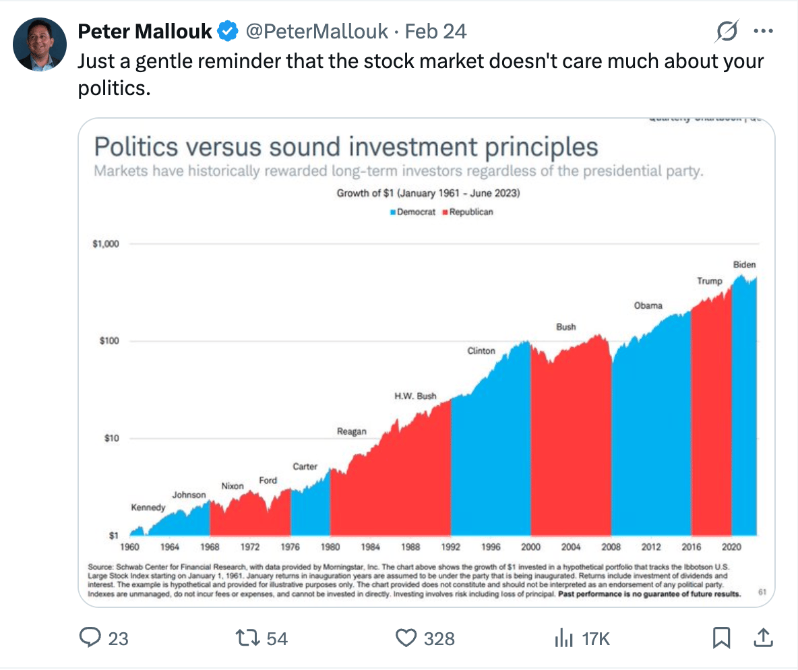
Task: Click the blue verified checkmark badge
Action: point(230,31)
